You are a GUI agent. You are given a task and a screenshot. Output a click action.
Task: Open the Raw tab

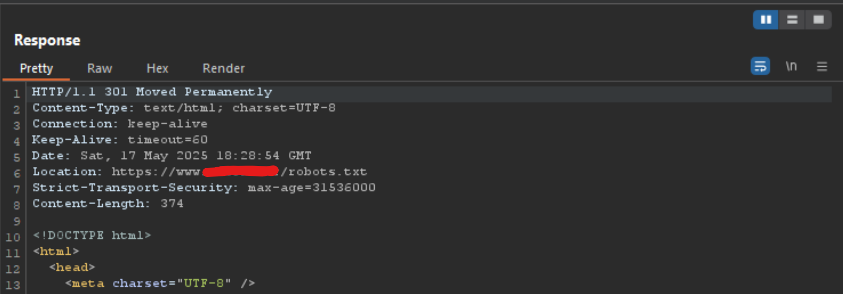coord(100,68)
